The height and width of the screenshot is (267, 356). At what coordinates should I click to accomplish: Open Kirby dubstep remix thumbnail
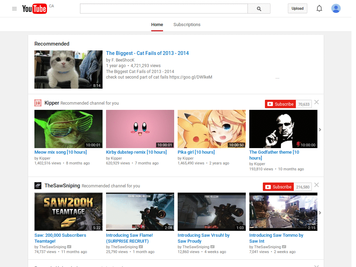(x=140, y=129)
